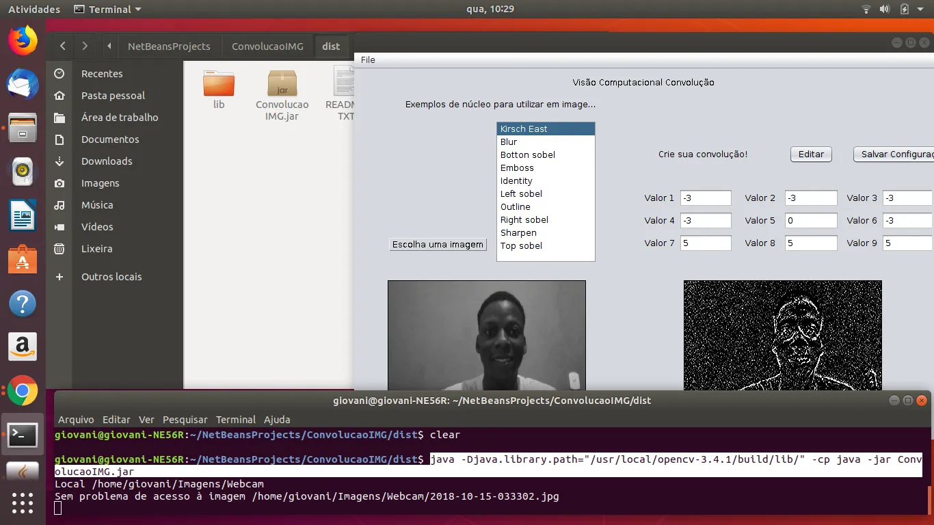The image size is (934, 525).
Task: Open the Editar menu in Terminal
Action: [116, 420]
